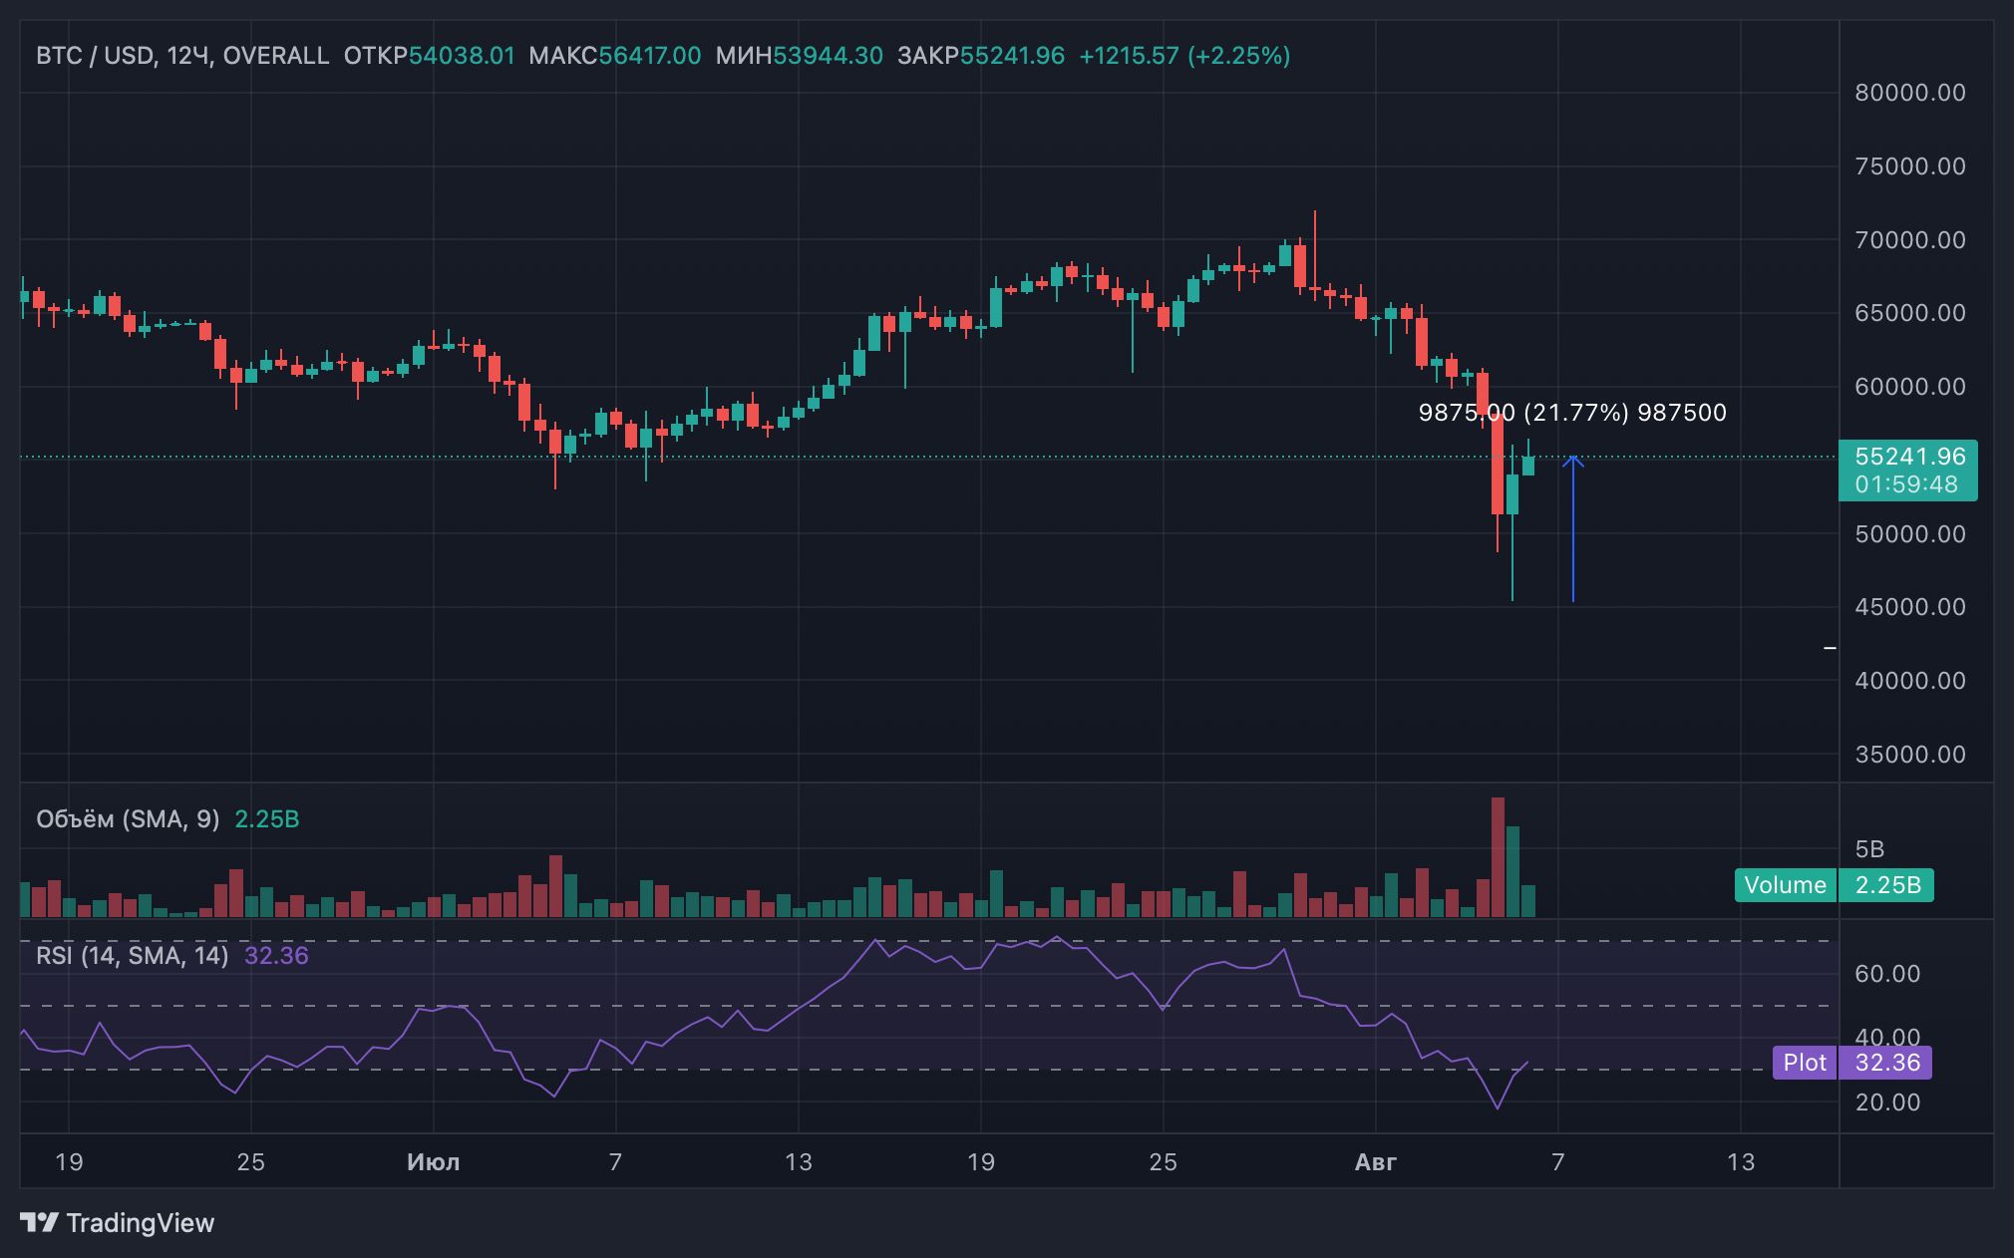Click the 80000.00 price axis label
Viewport: 2014px width, 1258px height.
[1909, 93]
